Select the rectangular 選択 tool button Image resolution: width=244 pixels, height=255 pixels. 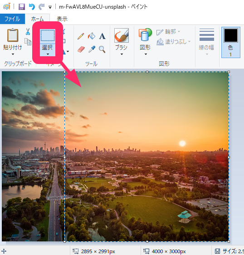(48, 35)
